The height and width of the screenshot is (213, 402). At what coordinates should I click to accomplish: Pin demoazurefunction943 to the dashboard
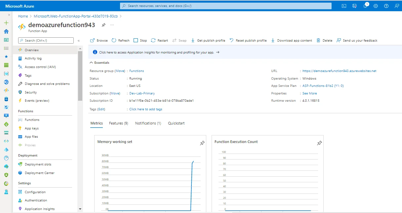tap(103, 25)
